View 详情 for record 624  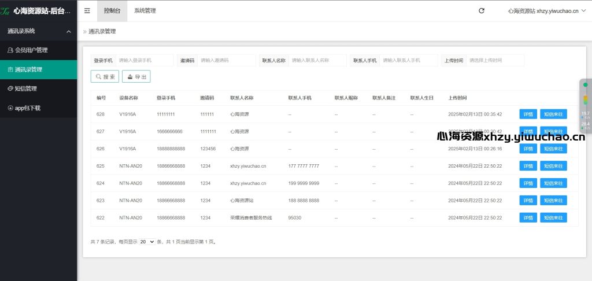[528, 183]
